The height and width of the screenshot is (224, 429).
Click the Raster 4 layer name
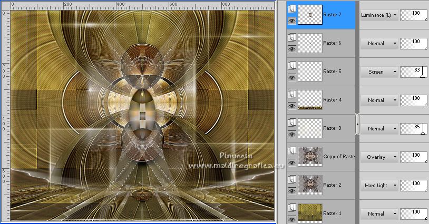click(x=332, y=100)
